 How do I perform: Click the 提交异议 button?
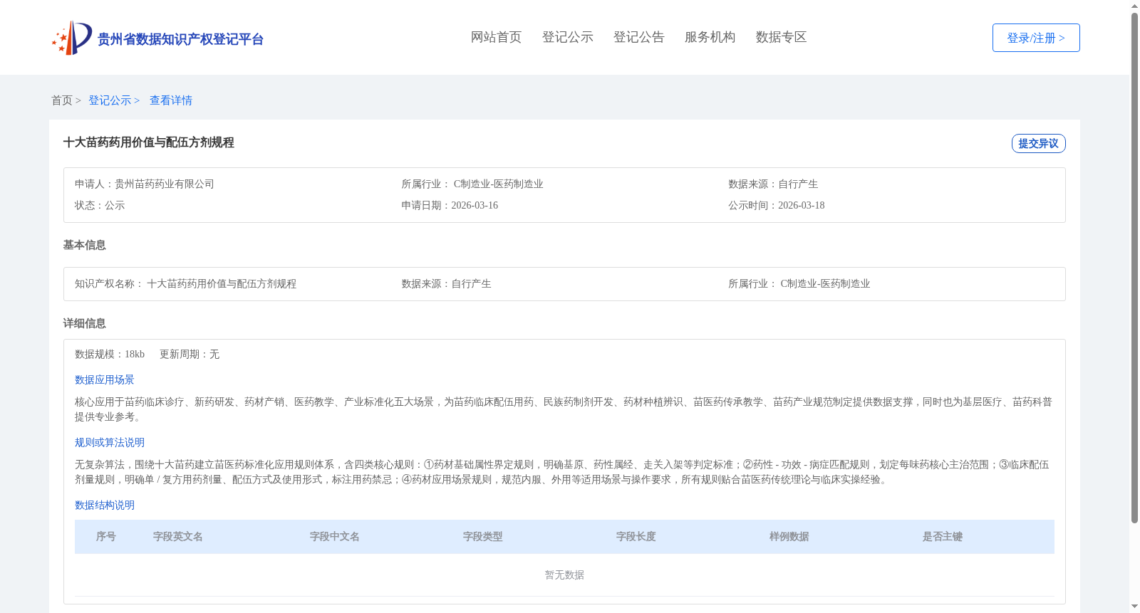pyautogui.click(x=1038, y=143)
